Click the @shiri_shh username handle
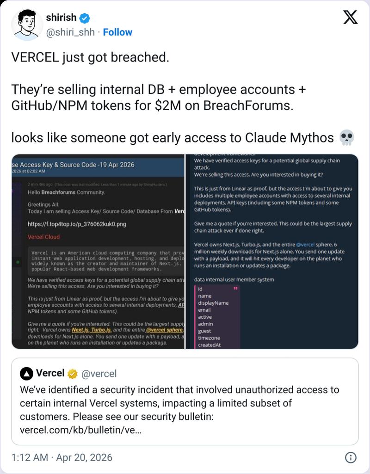The width and height of the screenshot is (370, 474). (70, 32)
